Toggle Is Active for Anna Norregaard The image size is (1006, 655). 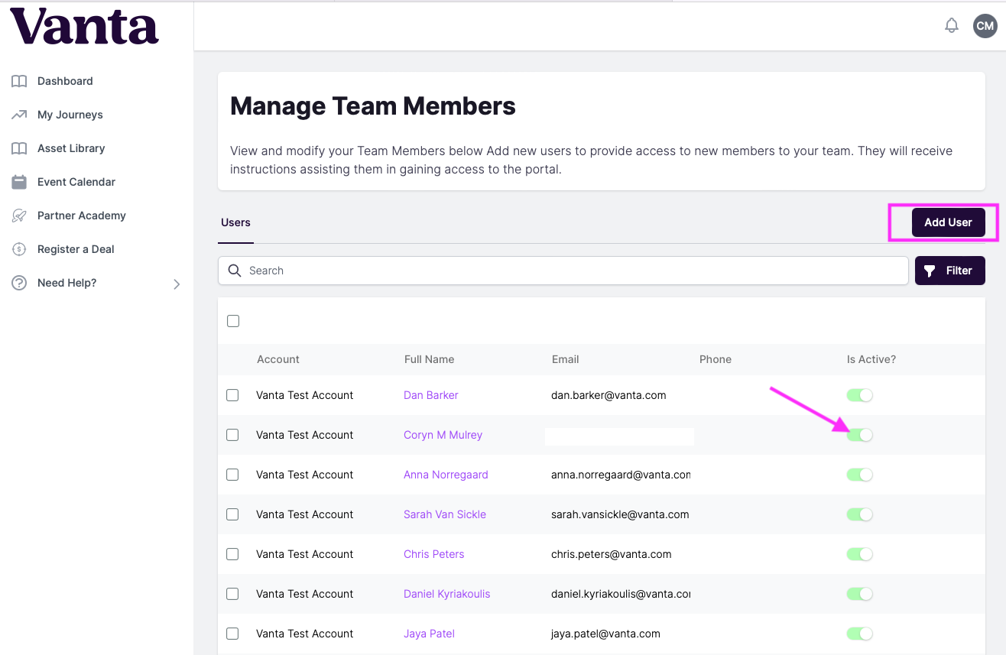[x=860, y=475]
